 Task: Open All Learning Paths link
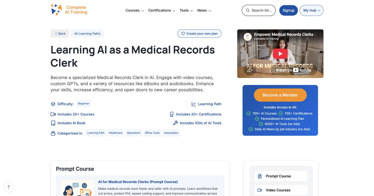coord(87,34)
